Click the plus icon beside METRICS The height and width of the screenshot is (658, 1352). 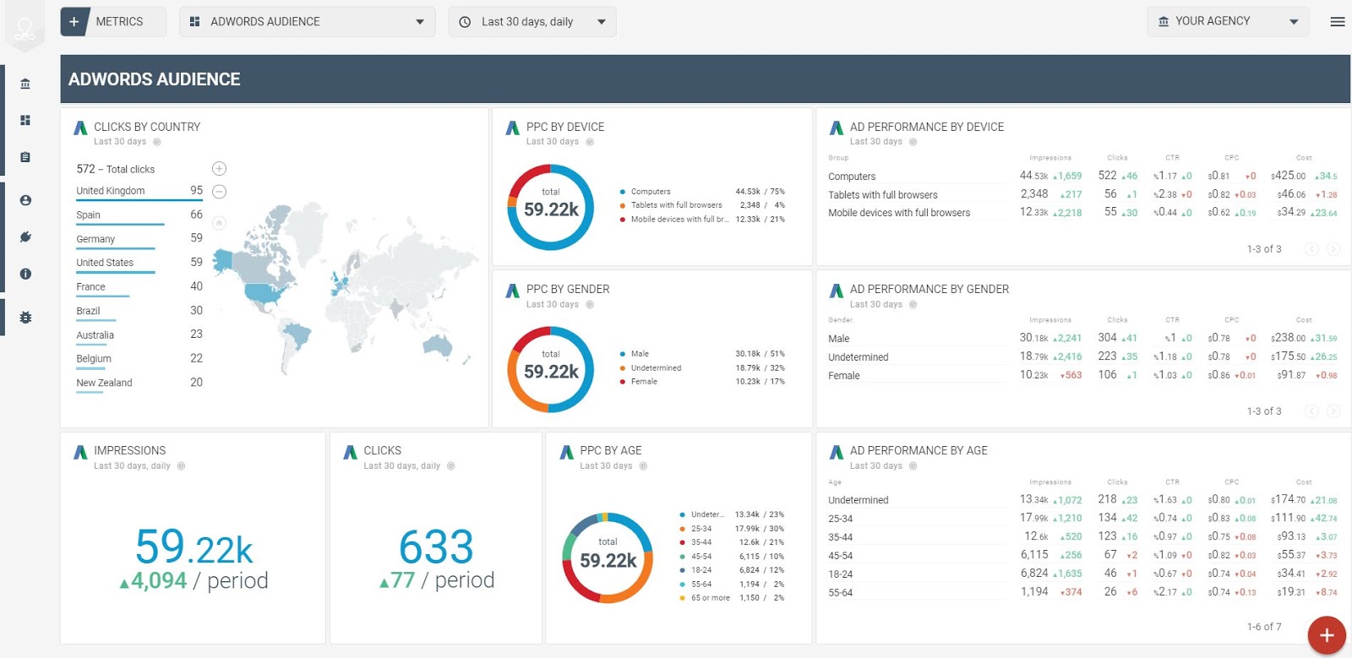pyautogui.click(x=74, y=21)
